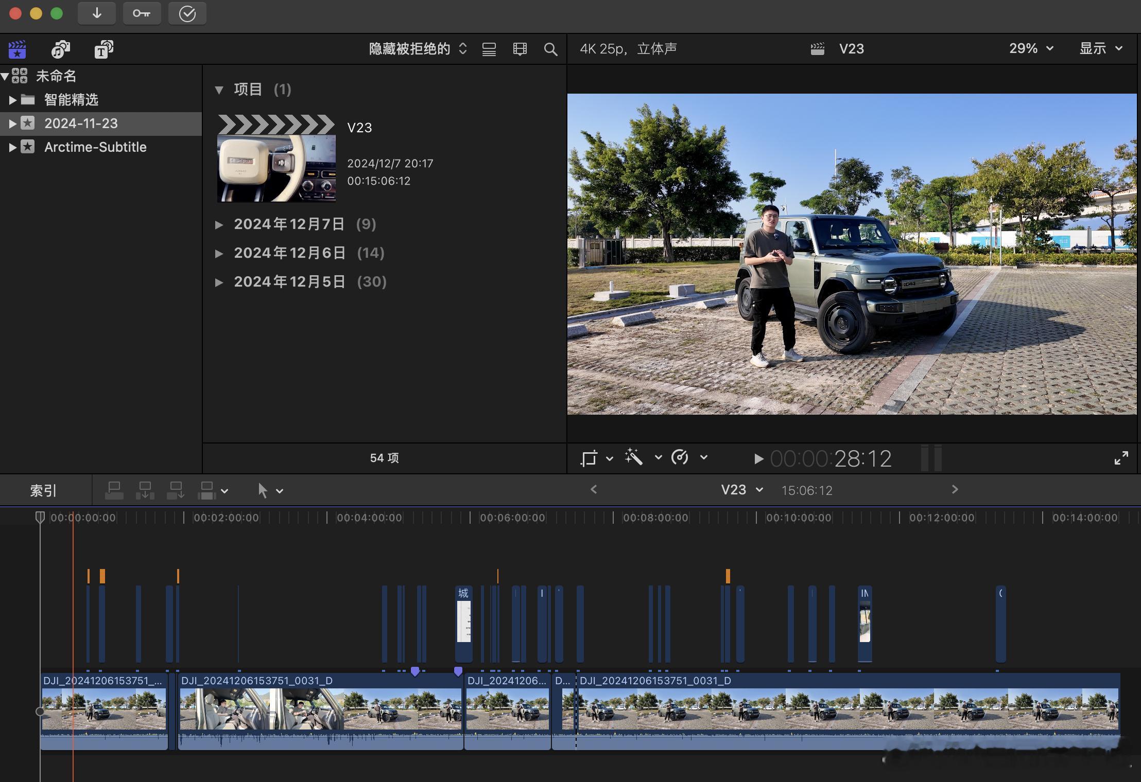Open Titles and Generators sidebar
The image size is (1141, 782).
tap(103, 49)
